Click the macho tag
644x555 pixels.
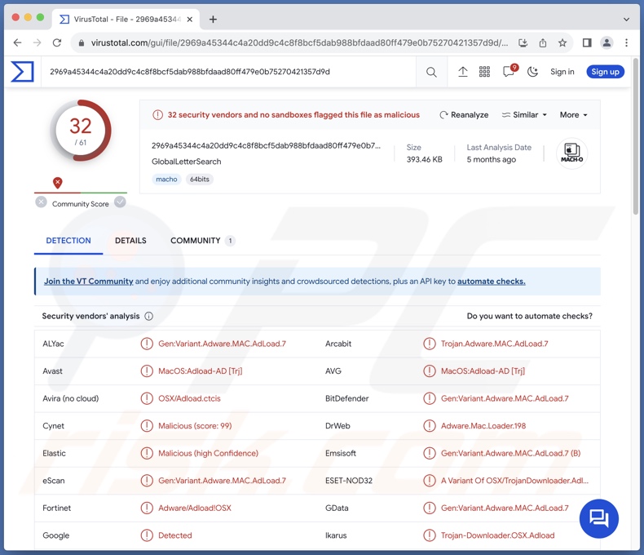[166, 180]
